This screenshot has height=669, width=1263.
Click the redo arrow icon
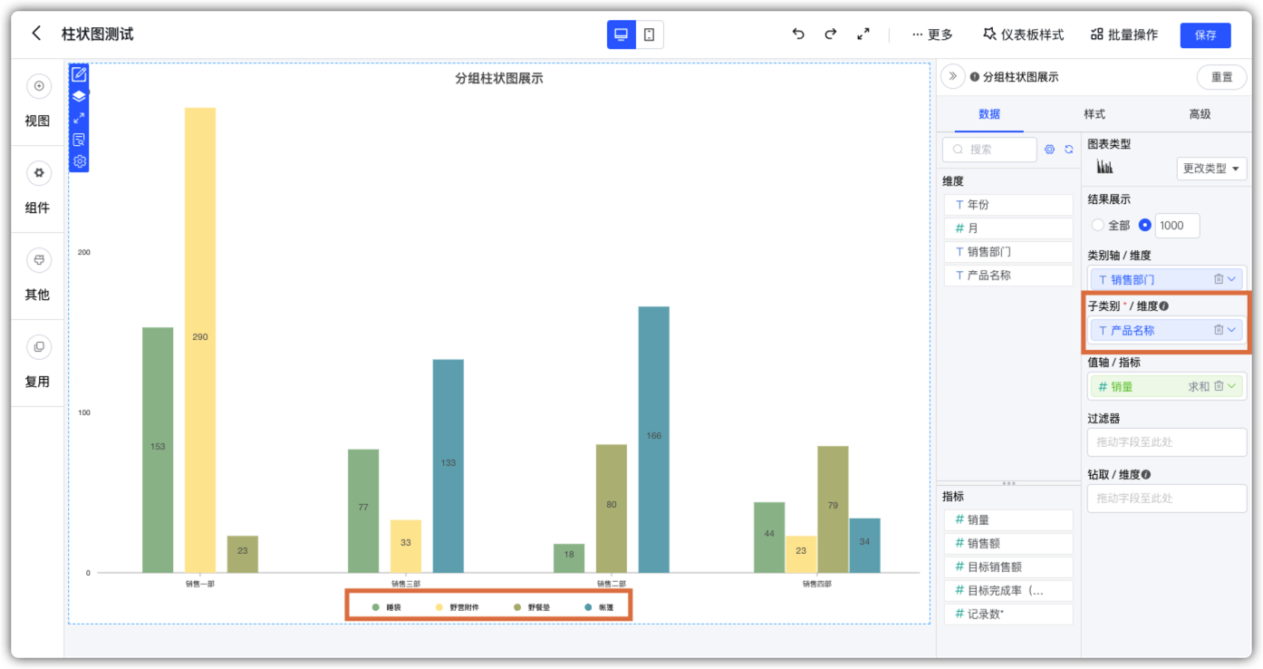[831, 34]
